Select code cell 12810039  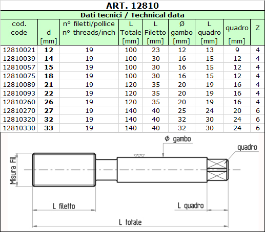pos(19,59)
